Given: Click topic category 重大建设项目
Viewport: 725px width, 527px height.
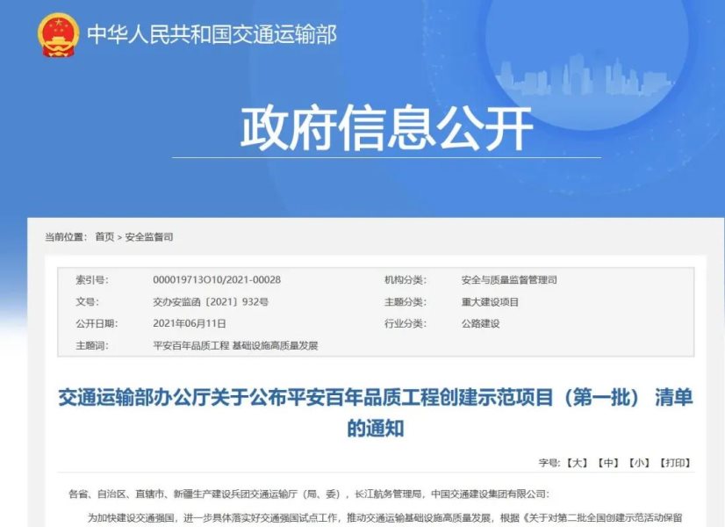Looking at the screenshot, I should coord(490,302).
